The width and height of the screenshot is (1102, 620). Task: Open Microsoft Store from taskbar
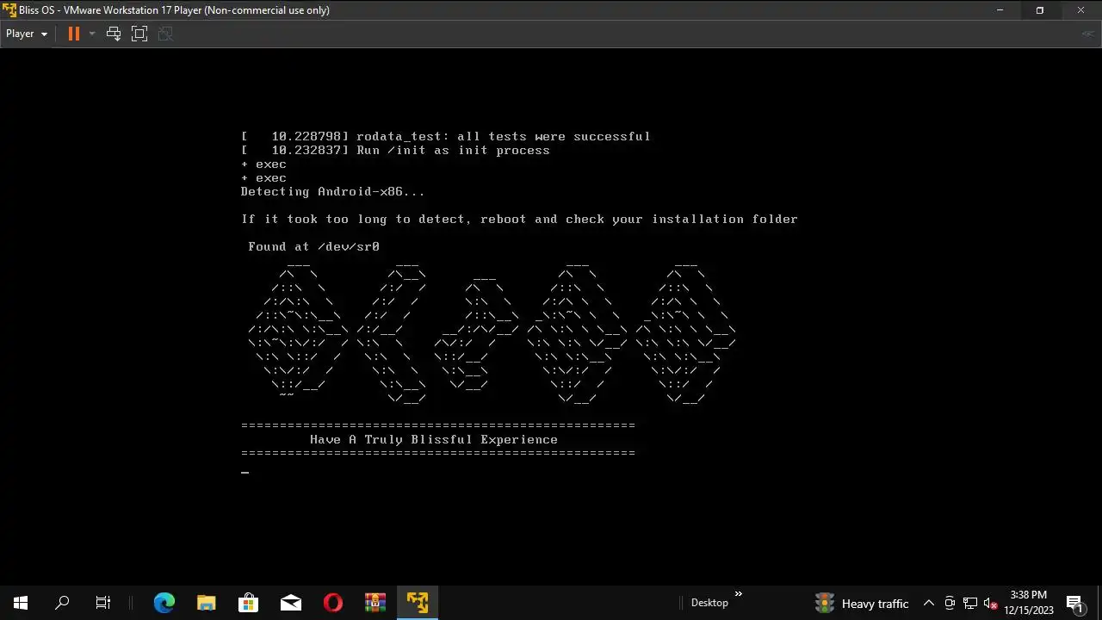[x=248, y=603]
